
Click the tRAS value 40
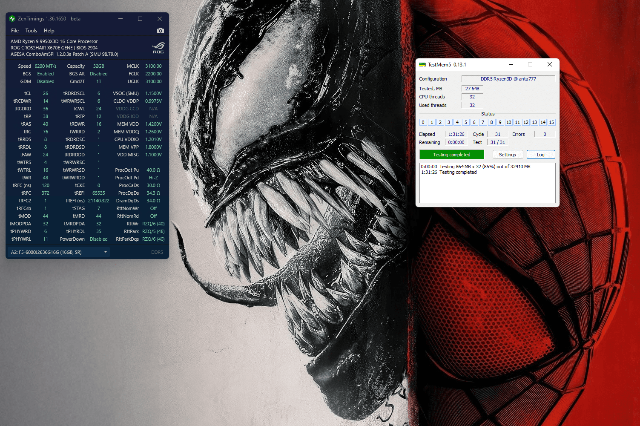coord(46,124)
